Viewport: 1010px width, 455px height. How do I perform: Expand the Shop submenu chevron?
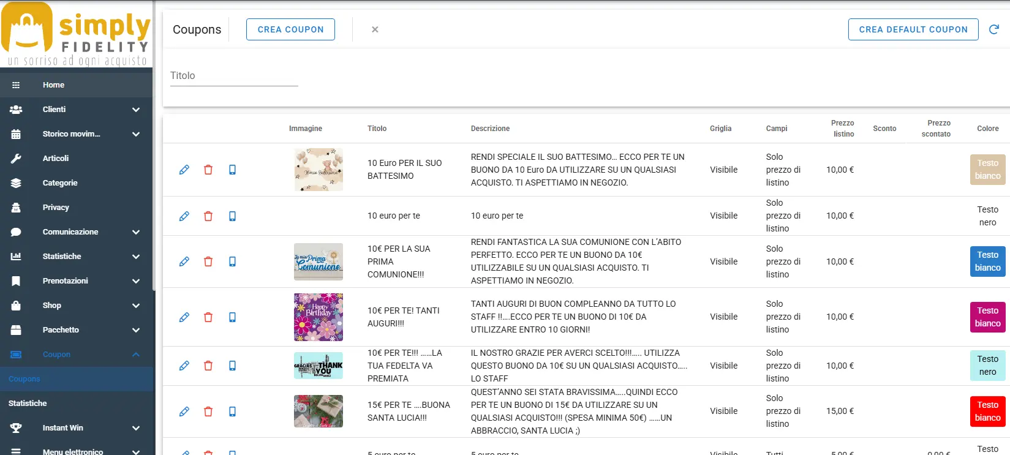[x=136, y=306]
